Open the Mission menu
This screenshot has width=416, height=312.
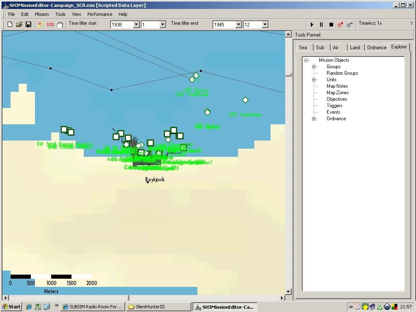click(x=42, y=14)
